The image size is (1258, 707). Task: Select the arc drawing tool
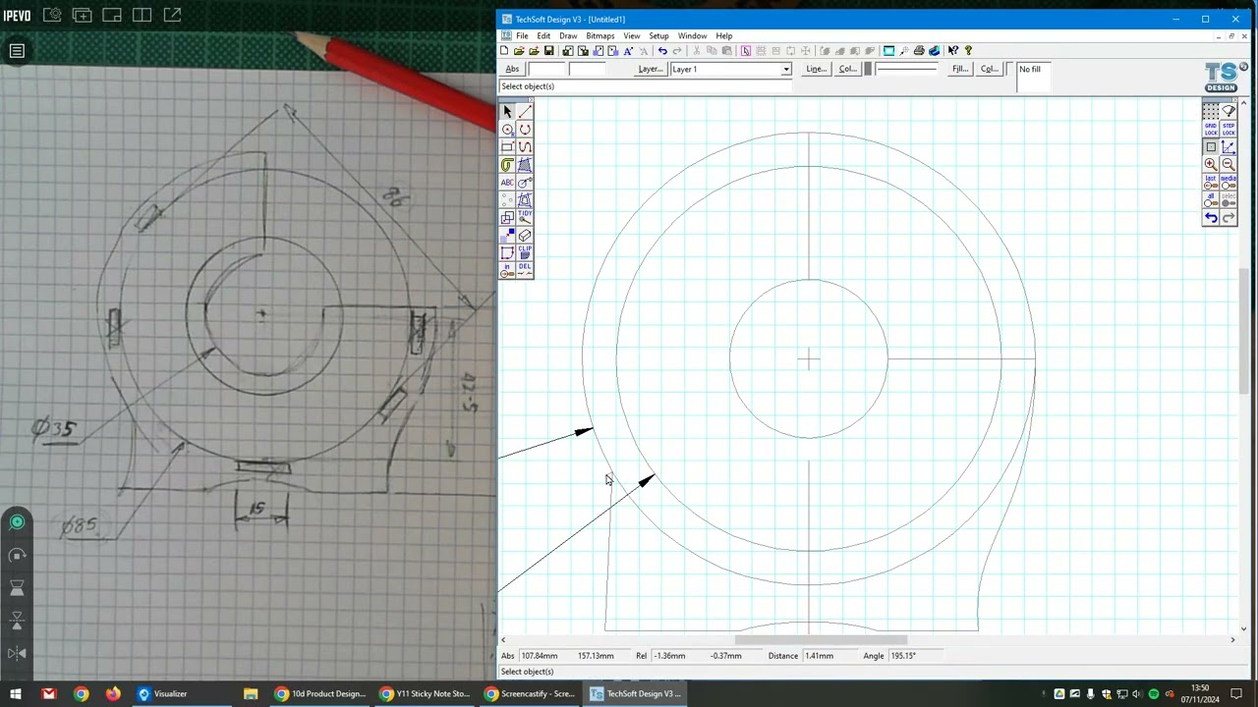pyautogui.click(x=525, y=130)
